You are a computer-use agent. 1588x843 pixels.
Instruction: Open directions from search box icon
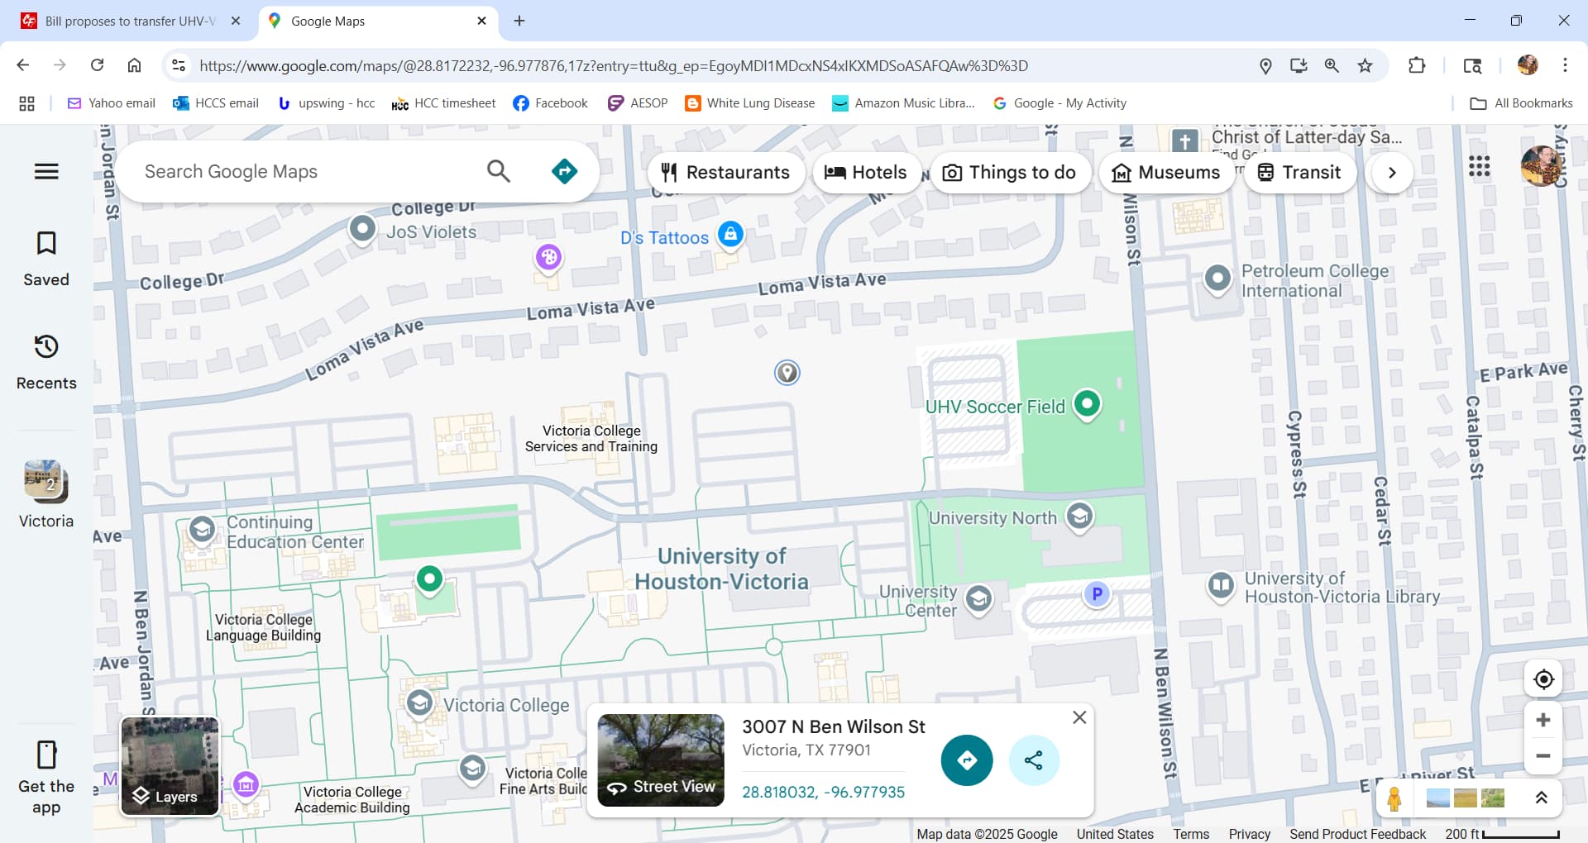(x=564, y=171)
